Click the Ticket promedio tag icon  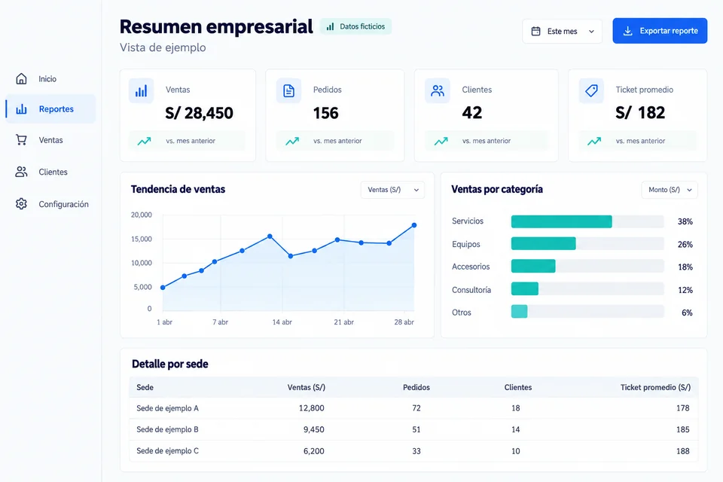point(591,90)
